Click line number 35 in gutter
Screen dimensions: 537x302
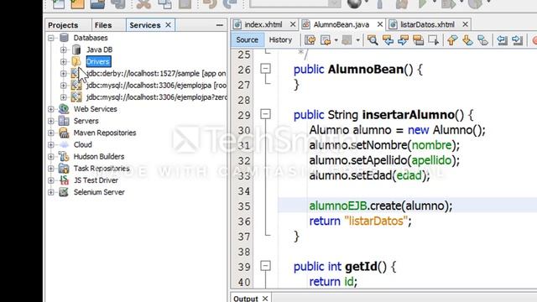point(244,206)
